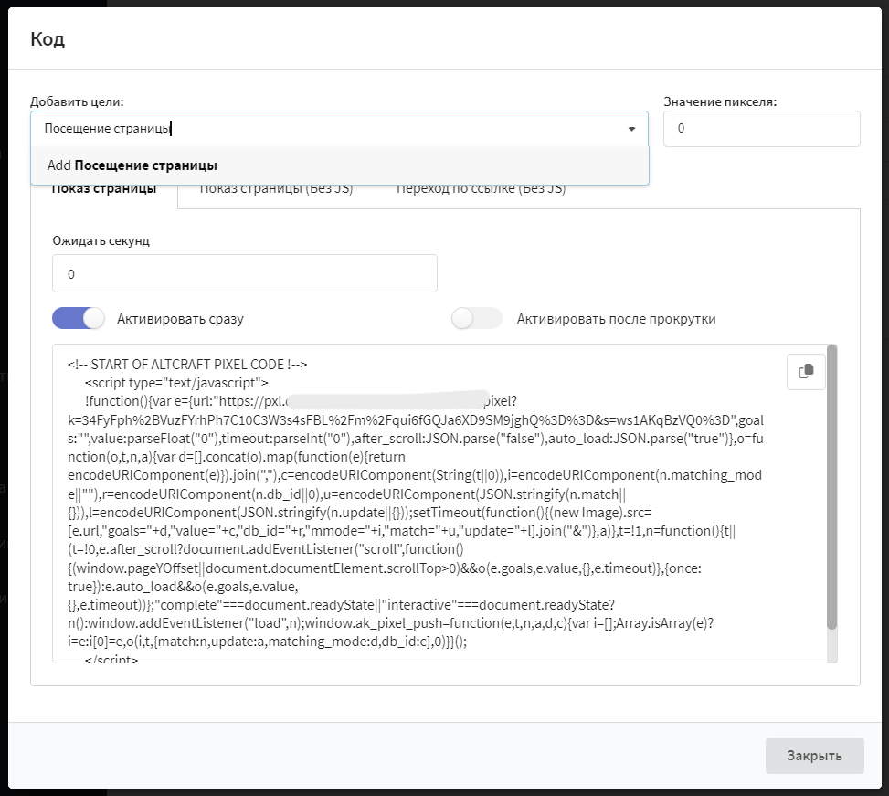889x796 pixels.
Task: Expand the "Добавить цели" dropdown arrow
Action: pyautogui.click(x=631, y=129)
